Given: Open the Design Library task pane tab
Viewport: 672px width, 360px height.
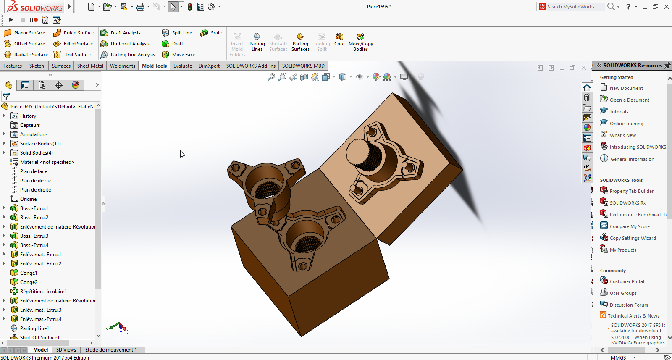Looking at the screenshot, I should coord(587,97).
